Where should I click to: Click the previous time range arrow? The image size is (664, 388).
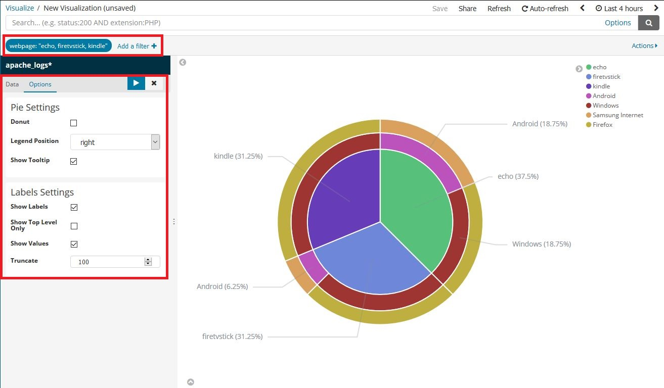pyautogui.click(x=582, y=8)
